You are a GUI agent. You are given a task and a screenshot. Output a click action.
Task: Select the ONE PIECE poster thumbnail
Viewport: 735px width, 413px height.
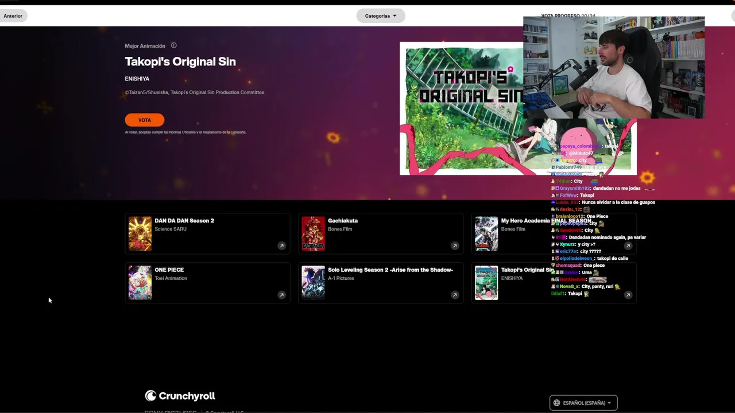pos(140,283)
